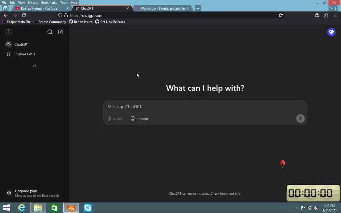Click the fox browser taskbar icon
The height and width of the screenshot is (213, 341).
(x=71, y=208)
